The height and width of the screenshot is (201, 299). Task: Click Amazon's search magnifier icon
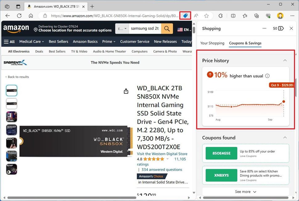(166, 28)
